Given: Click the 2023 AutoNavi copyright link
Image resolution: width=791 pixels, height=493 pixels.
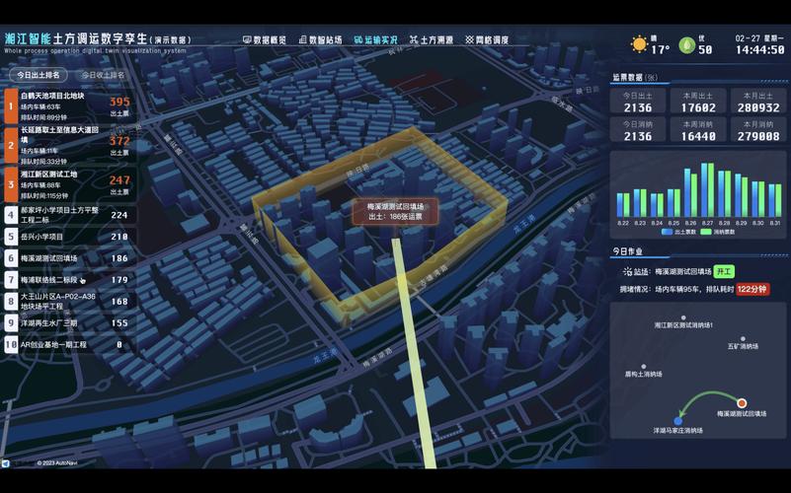Looking at the screenshot, I should 56,462.
